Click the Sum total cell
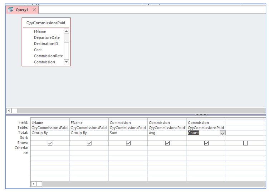Viewport: 269px width, 192px height. click(128, 133)
